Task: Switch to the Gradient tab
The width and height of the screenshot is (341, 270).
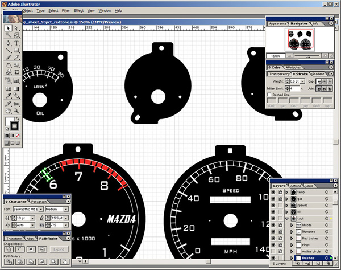Action: (318, 73)
